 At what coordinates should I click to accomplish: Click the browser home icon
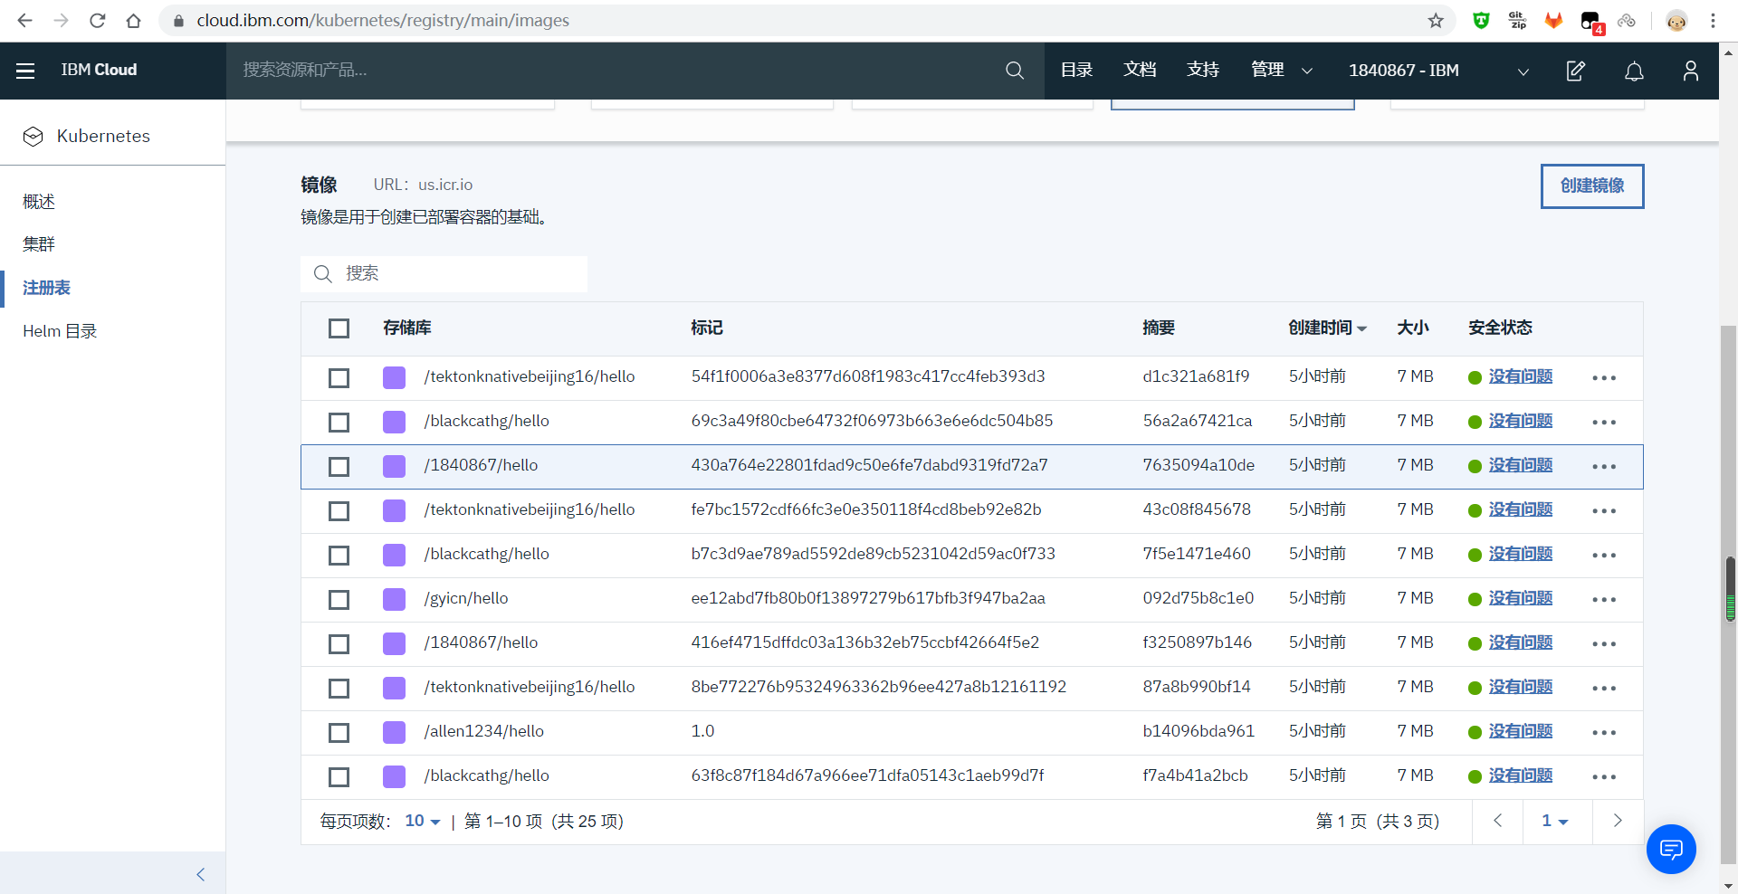134,20
